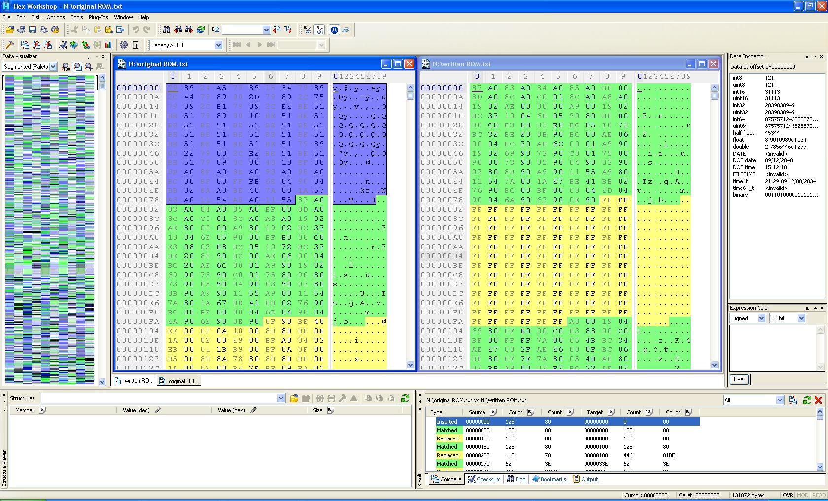828x501 pixels.
Task: Open the File menu
Action: [6, 17]
